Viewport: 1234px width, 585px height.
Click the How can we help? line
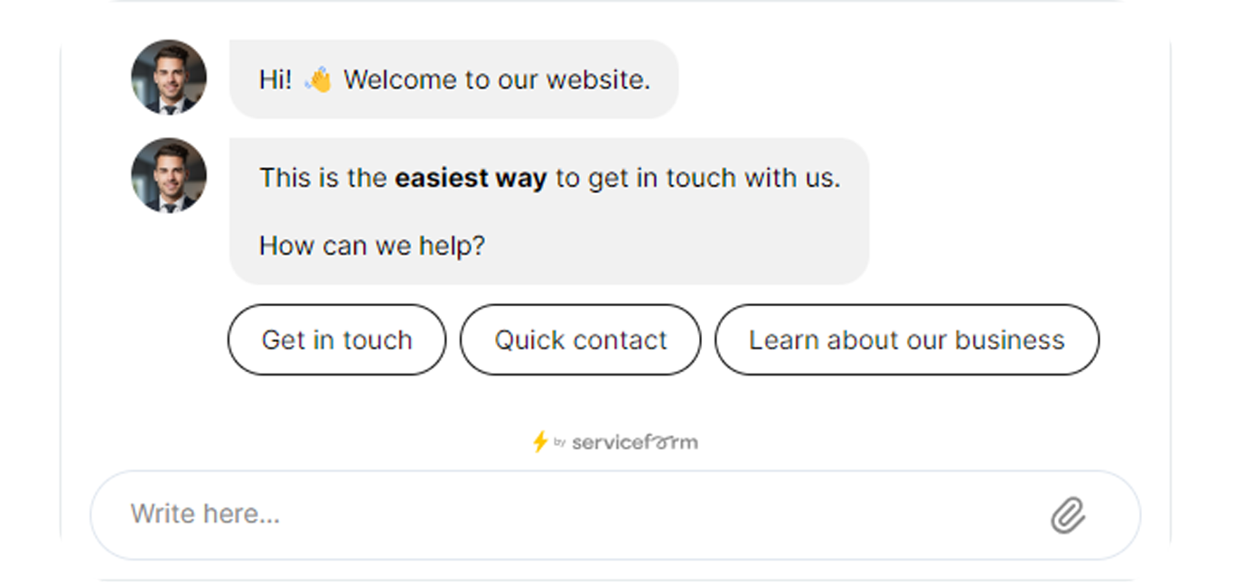pyautogui.click(x=372, y=246)
